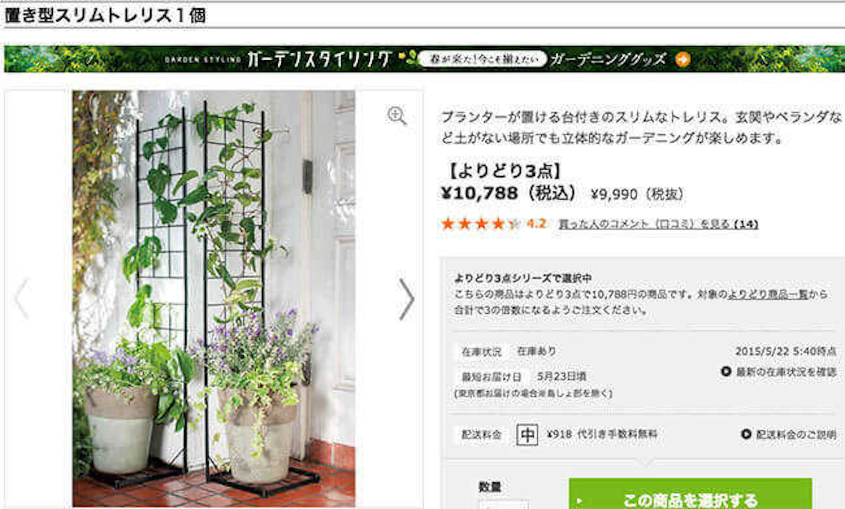The width and height of the screenshot is (845, 509).
Task: Open the 数量 quantity dropdown
Action: point(504,505)
